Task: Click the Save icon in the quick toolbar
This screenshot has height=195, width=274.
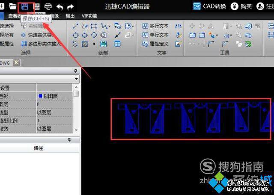Action: pos(25,7)
